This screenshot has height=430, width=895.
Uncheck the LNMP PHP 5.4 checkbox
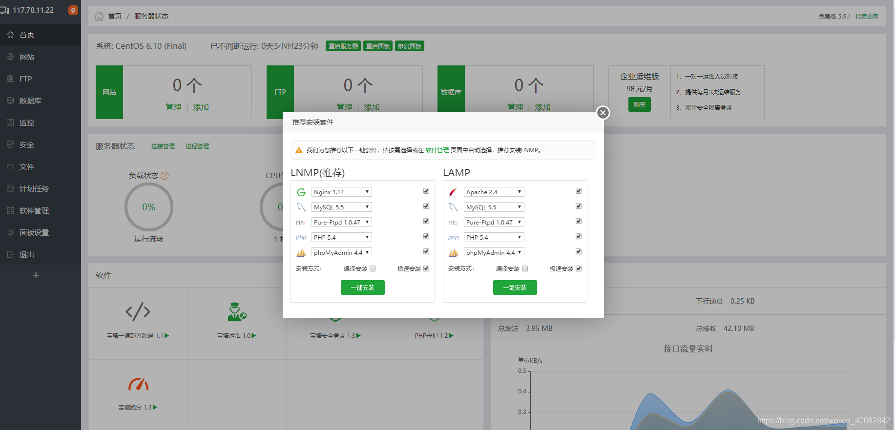click(426, 236)
